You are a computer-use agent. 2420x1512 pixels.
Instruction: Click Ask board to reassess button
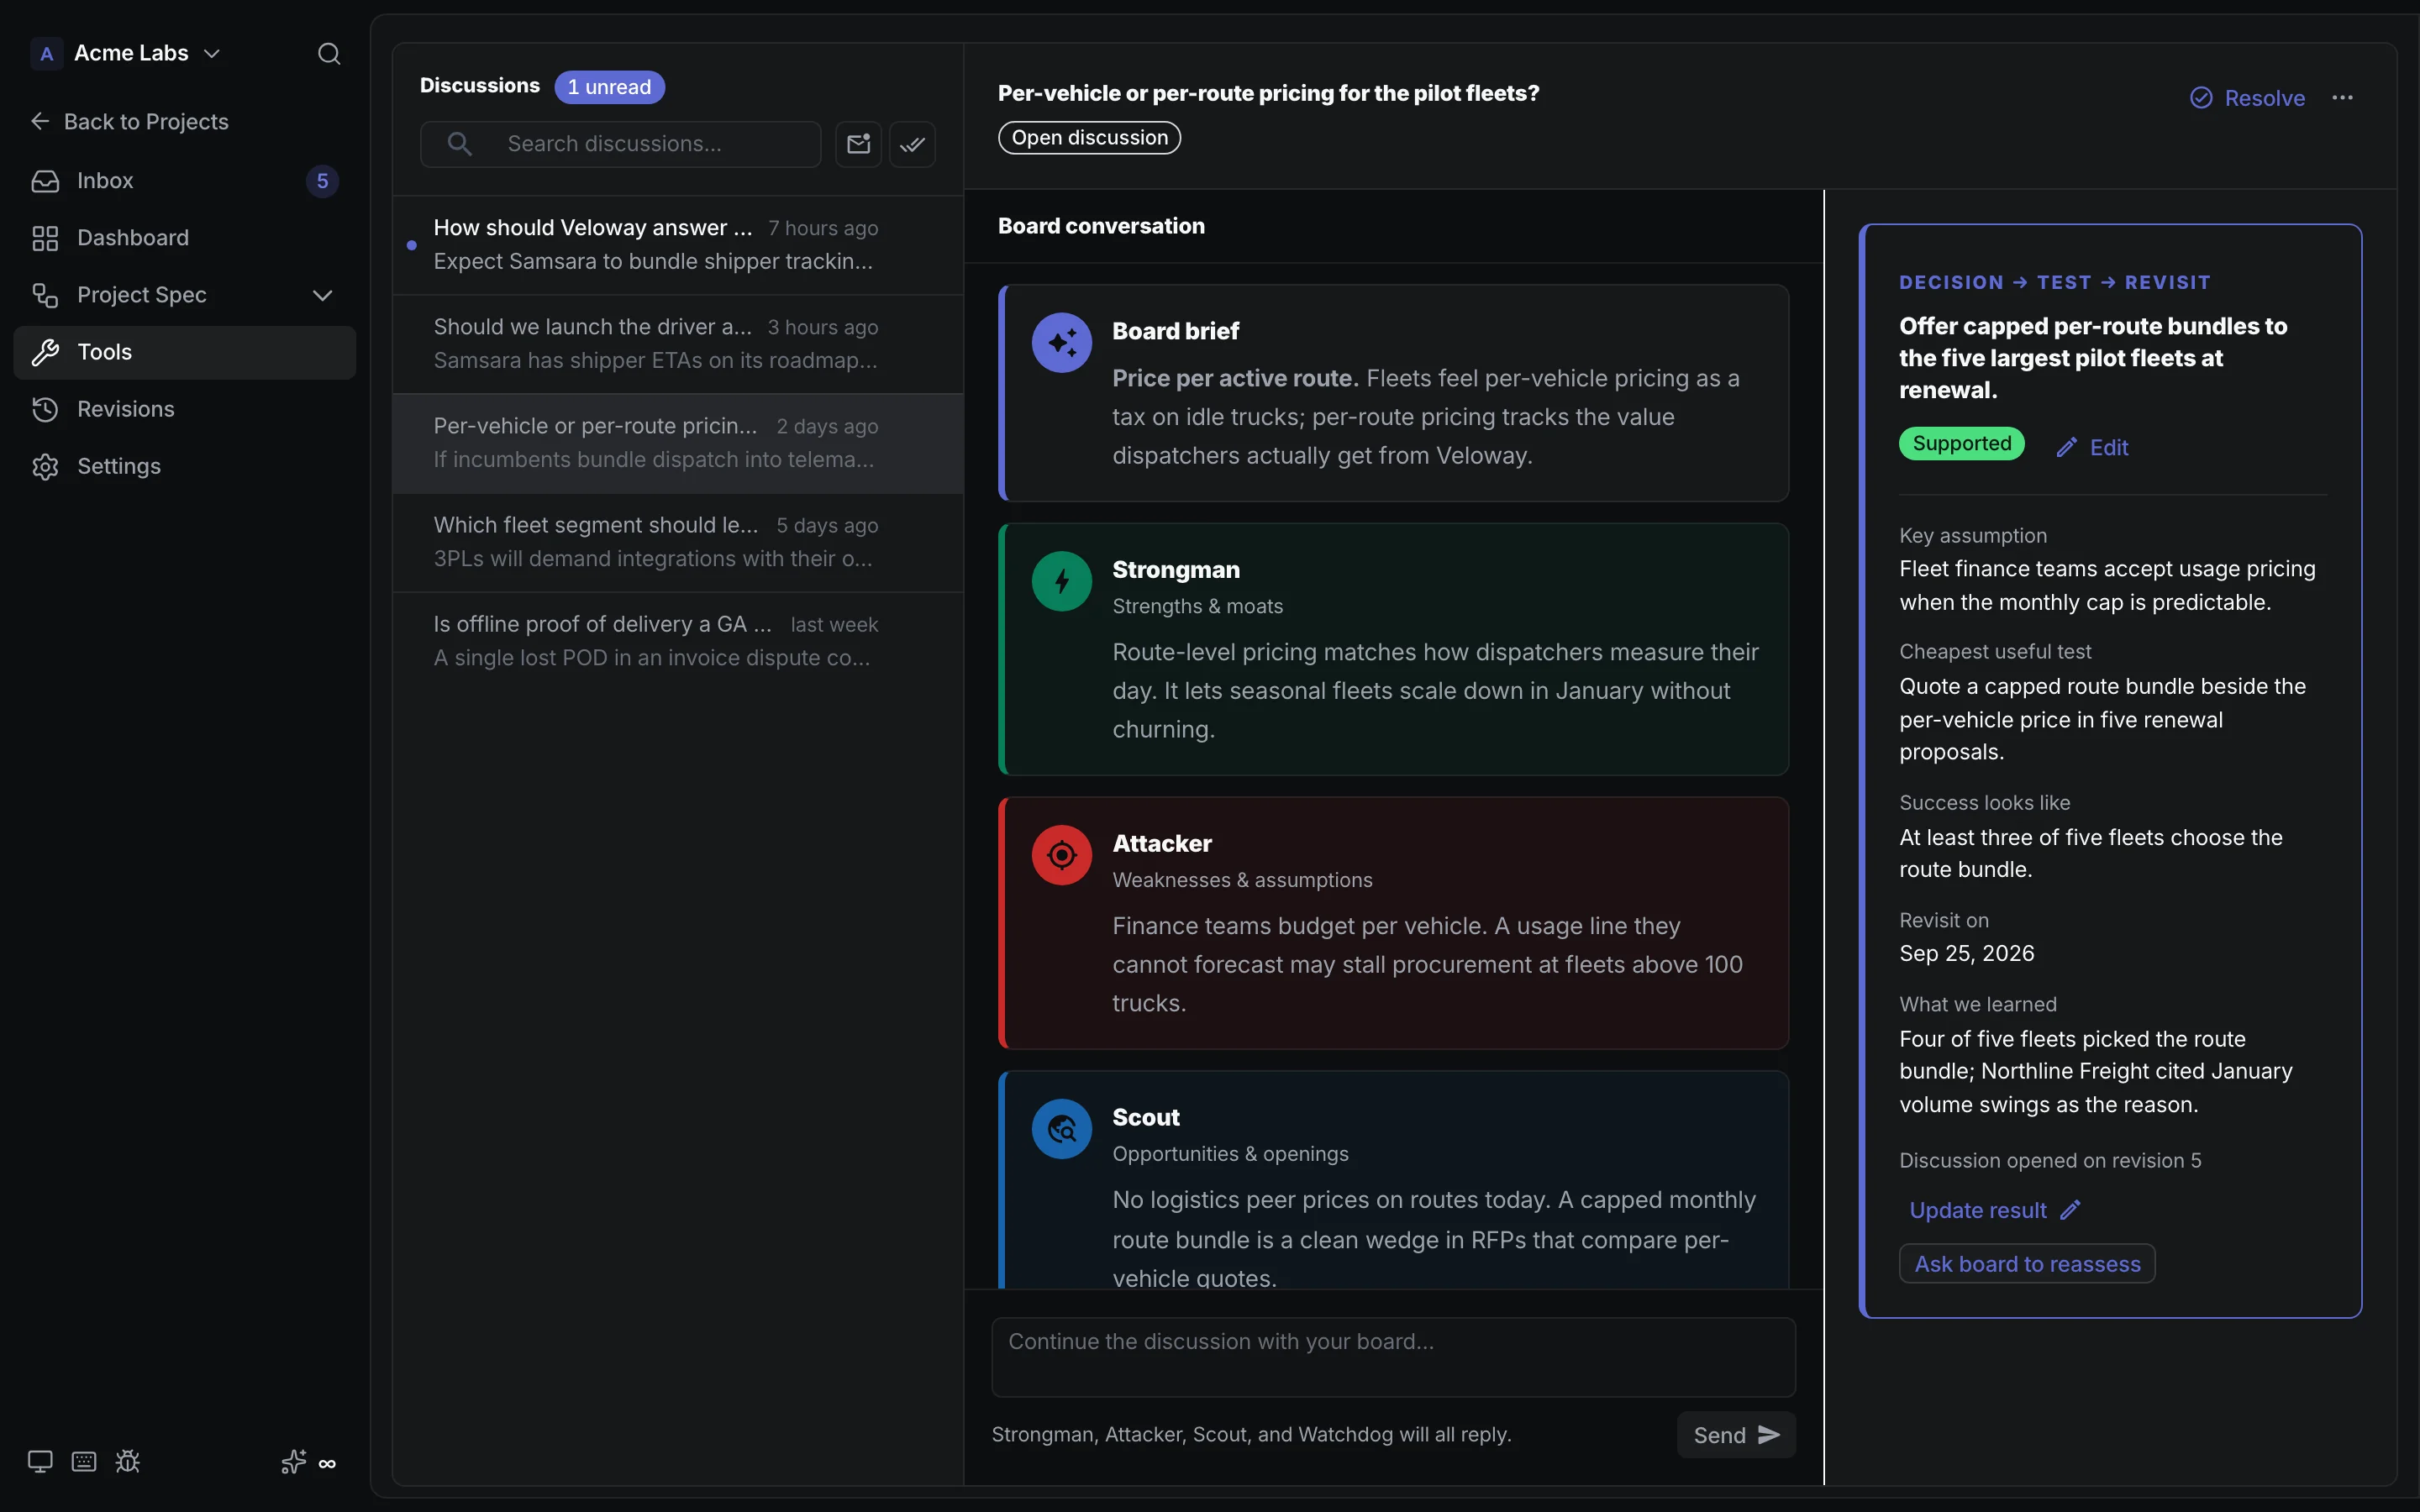pyautogui.click(x=2027, y=1264)
